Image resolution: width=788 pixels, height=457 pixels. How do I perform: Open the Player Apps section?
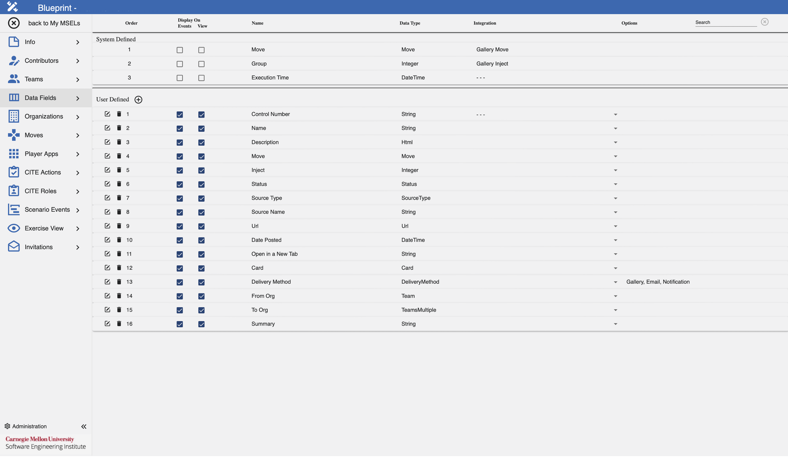tap(42, 154)
